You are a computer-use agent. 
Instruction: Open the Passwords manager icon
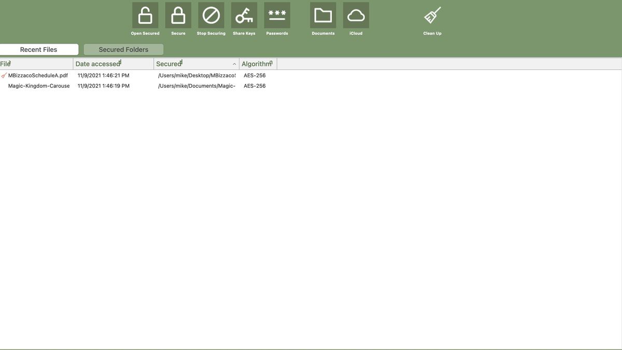tap(277, 16)
